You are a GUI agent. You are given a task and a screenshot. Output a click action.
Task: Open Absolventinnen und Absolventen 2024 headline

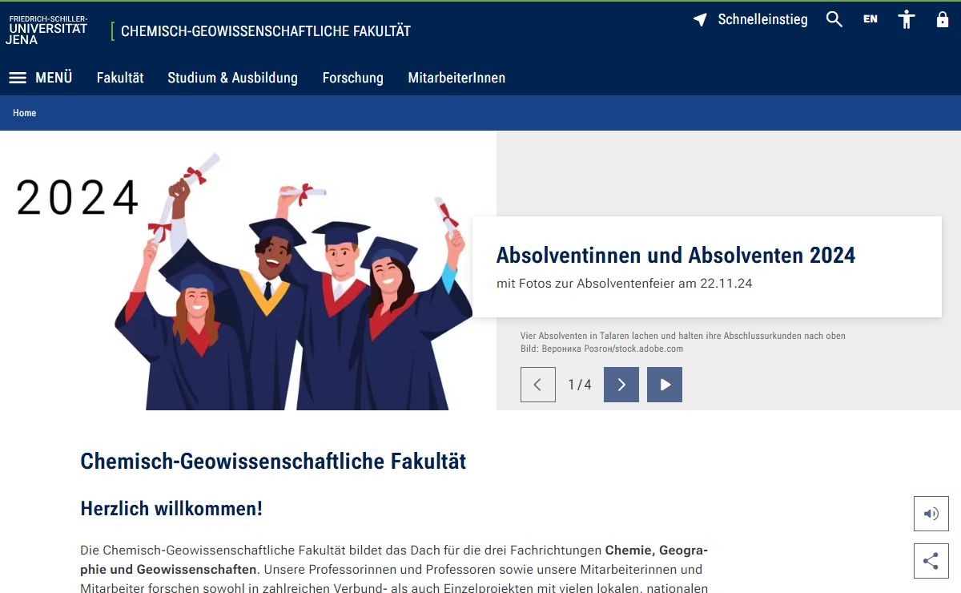point(675,256)
